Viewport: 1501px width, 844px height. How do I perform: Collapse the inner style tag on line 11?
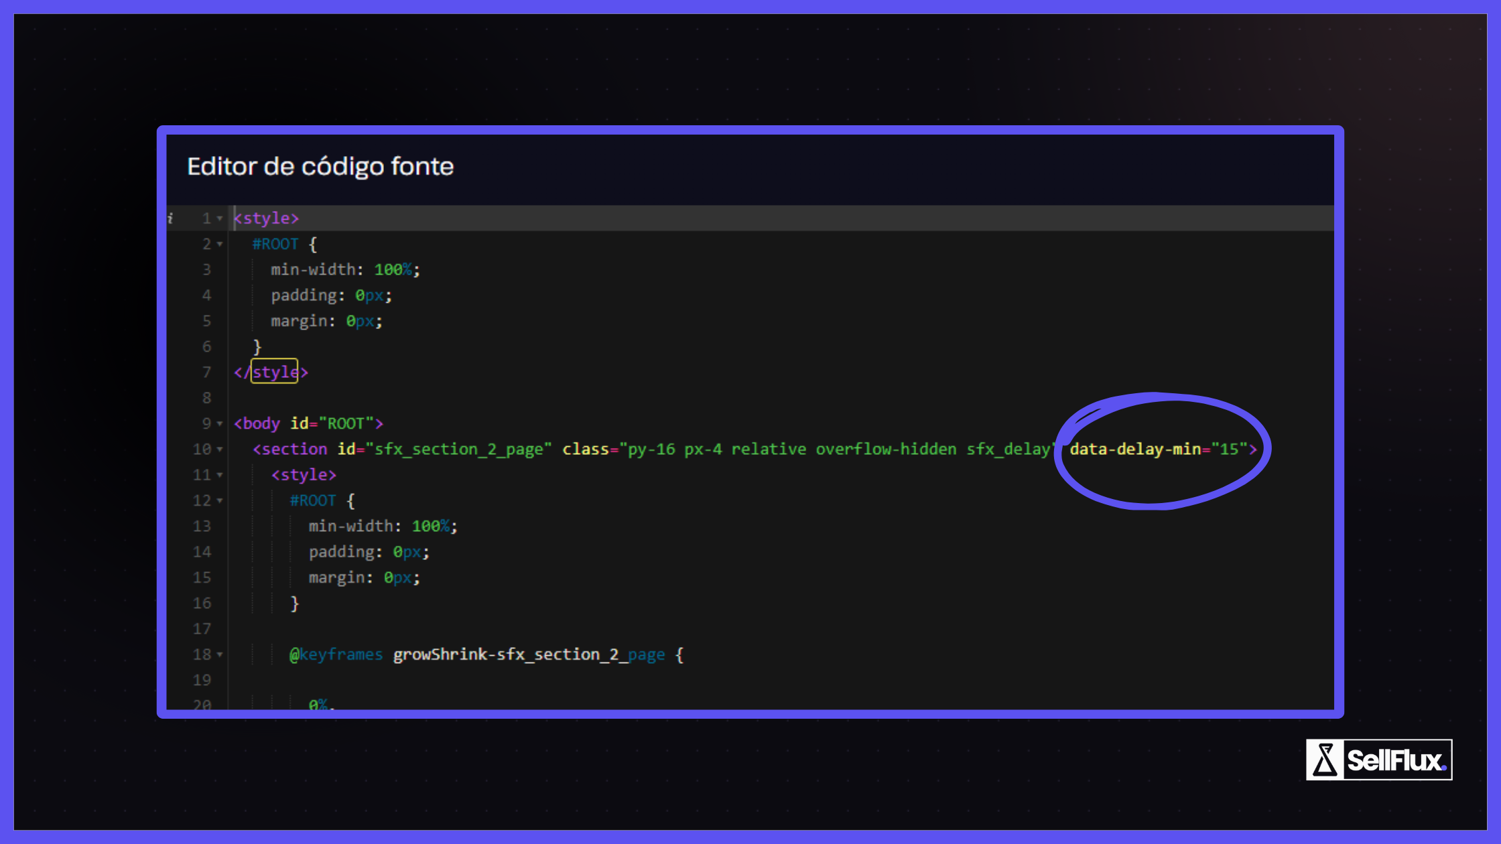(219, 474)
